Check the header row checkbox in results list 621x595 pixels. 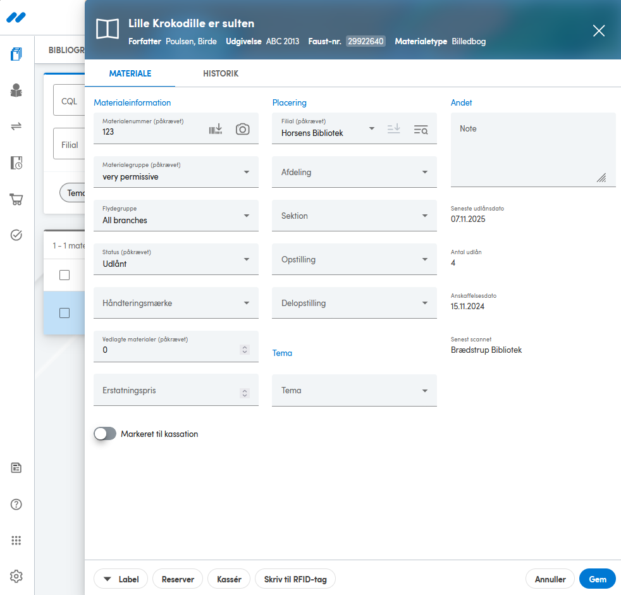click(65, 275)
